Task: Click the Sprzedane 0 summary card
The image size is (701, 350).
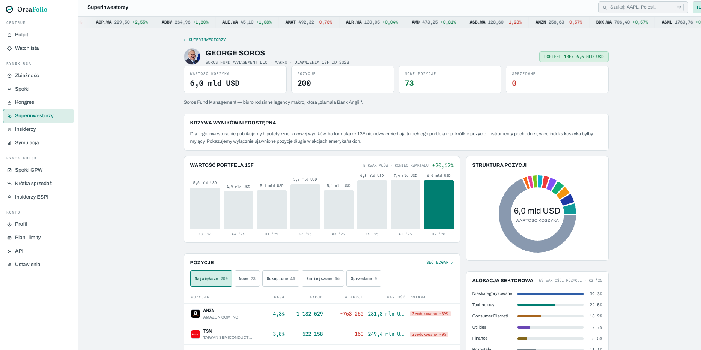Action: 557,79
